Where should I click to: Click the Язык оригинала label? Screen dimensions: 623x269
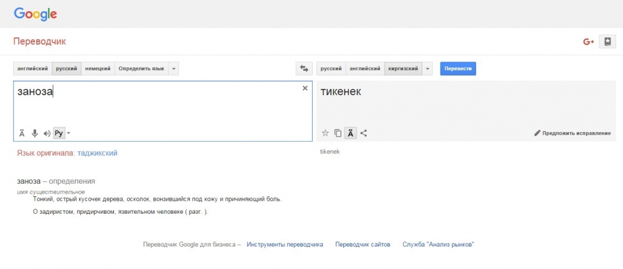46,153
